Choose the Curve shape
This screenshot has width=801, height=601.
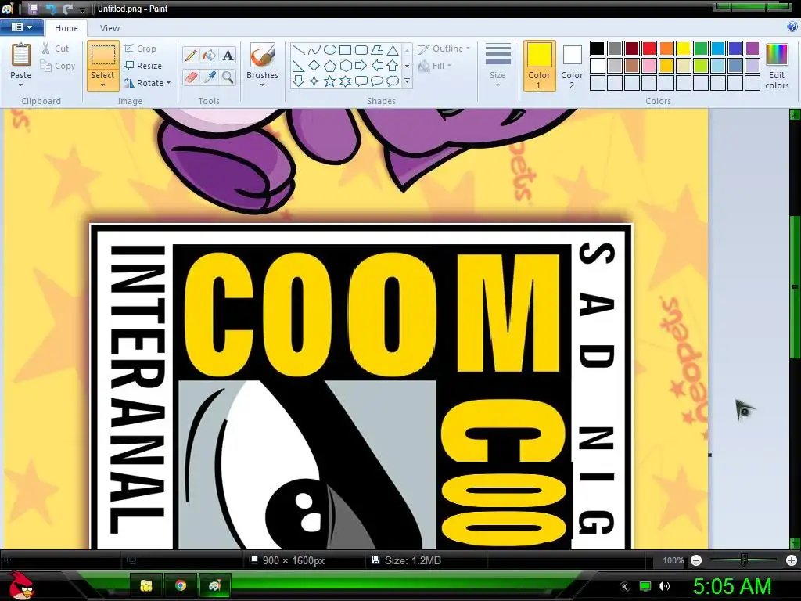[314, 50]
